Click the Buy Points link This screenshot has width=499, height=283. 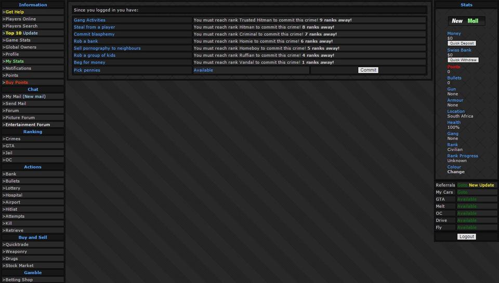tap(17, 83)
